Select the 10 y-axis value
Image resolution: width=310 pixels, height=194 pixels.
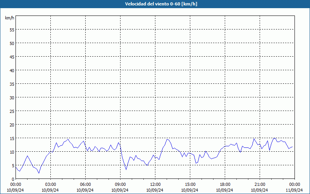[12, 152]
